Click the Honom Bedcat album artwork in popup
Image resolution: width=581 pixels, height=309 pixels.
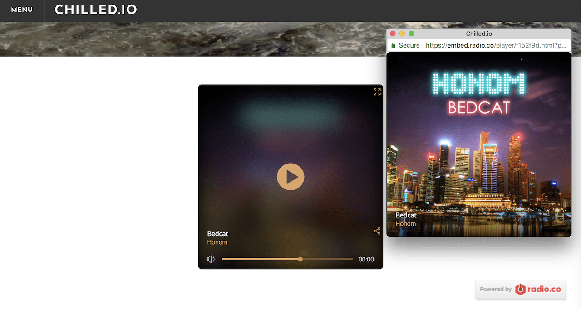click(478, 145)
